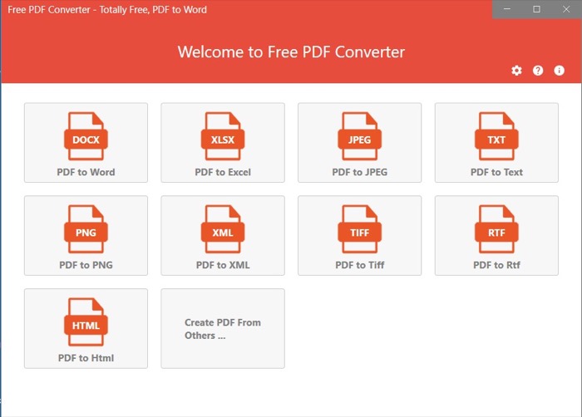Open the TXT PDF to Text tile

(x=496, y=143)
